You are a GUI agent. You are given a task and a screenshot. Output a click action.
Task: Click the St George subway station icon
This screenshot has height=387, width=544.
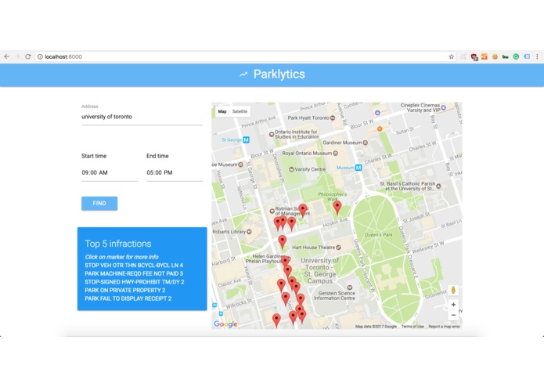point(246,140)
